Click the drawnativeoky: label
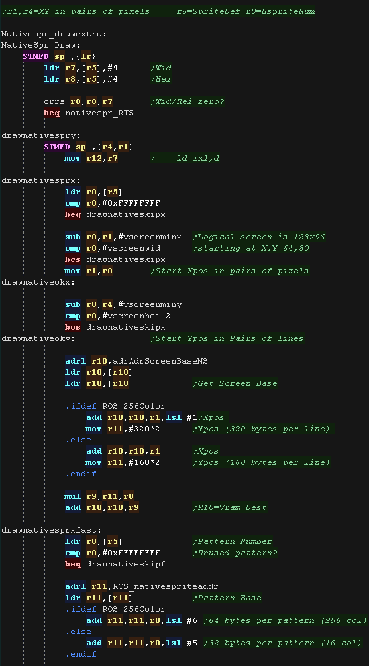This screenshot has width=369, height=666. [38, 338]
